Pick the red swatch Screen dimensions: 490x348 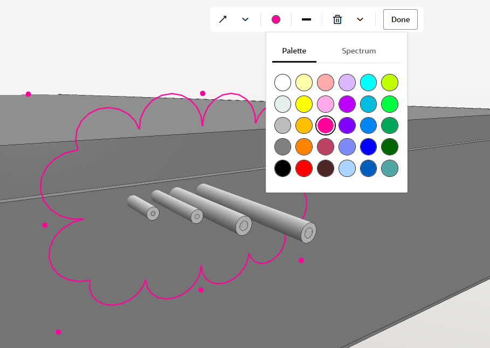[x=304, y=168]
